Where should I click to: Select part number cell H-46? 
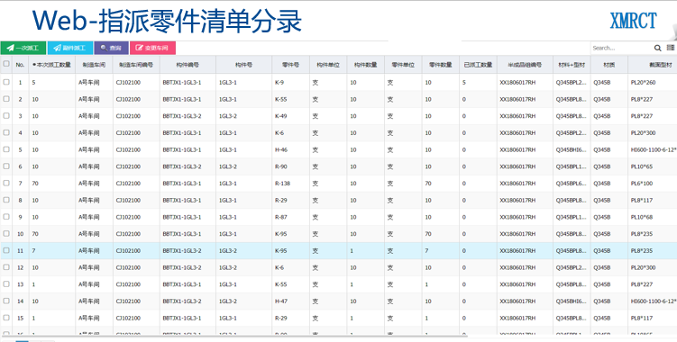290,149
